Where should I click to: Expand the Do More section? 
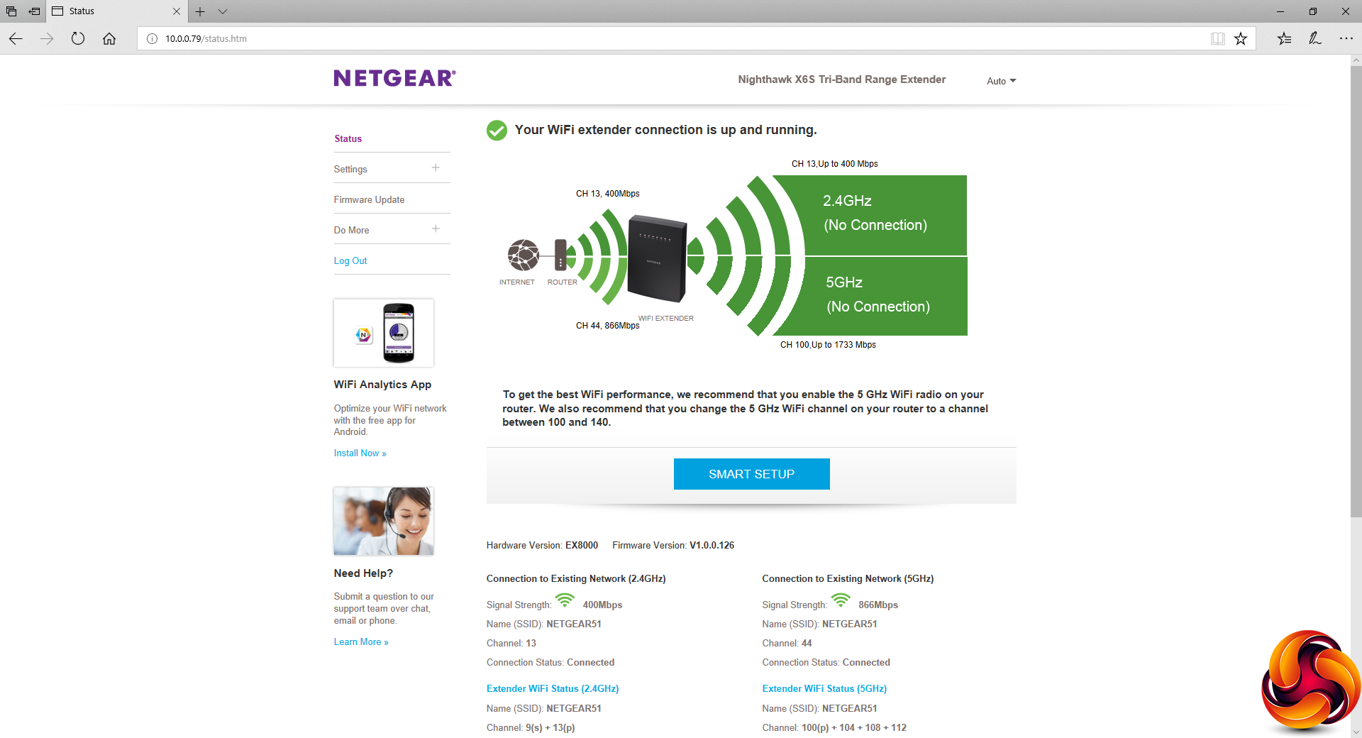click(x=436, y=229)
